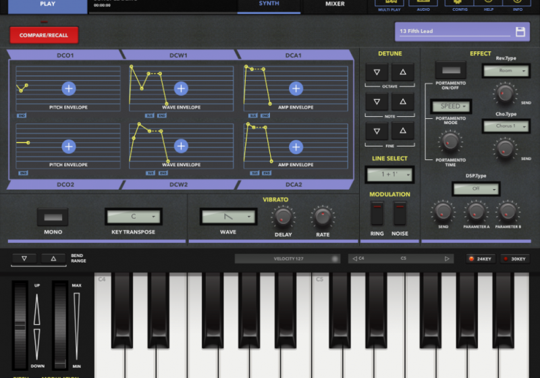Screen dimensions: 540x378
Task: Raise detune fine with up arrow
Action: pyautogui.click(x=402, y=131)
